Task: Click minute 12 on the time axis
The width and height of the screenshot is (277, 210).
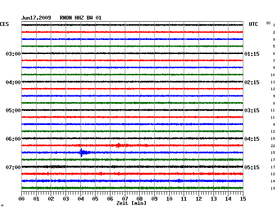Action: coord(199,199)
